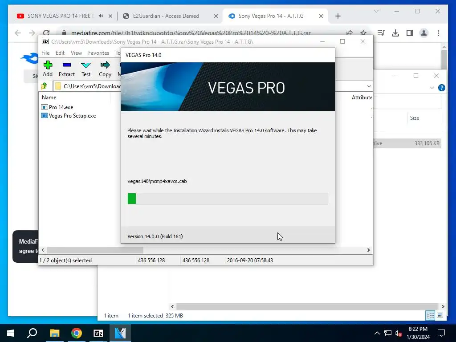Open the Windows Start menu
The image size is (456, 342).
[x=11, y=333]
